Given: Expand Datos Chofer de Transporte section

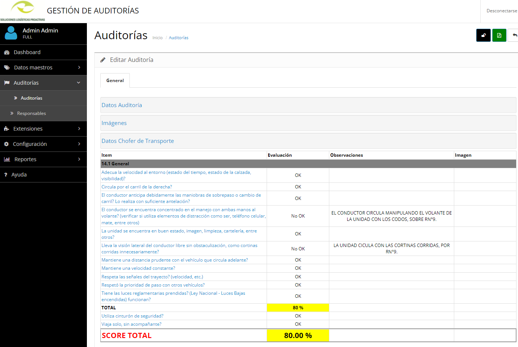Looking at the screenshot, I should pyautogui.click(x=138, y=141).
